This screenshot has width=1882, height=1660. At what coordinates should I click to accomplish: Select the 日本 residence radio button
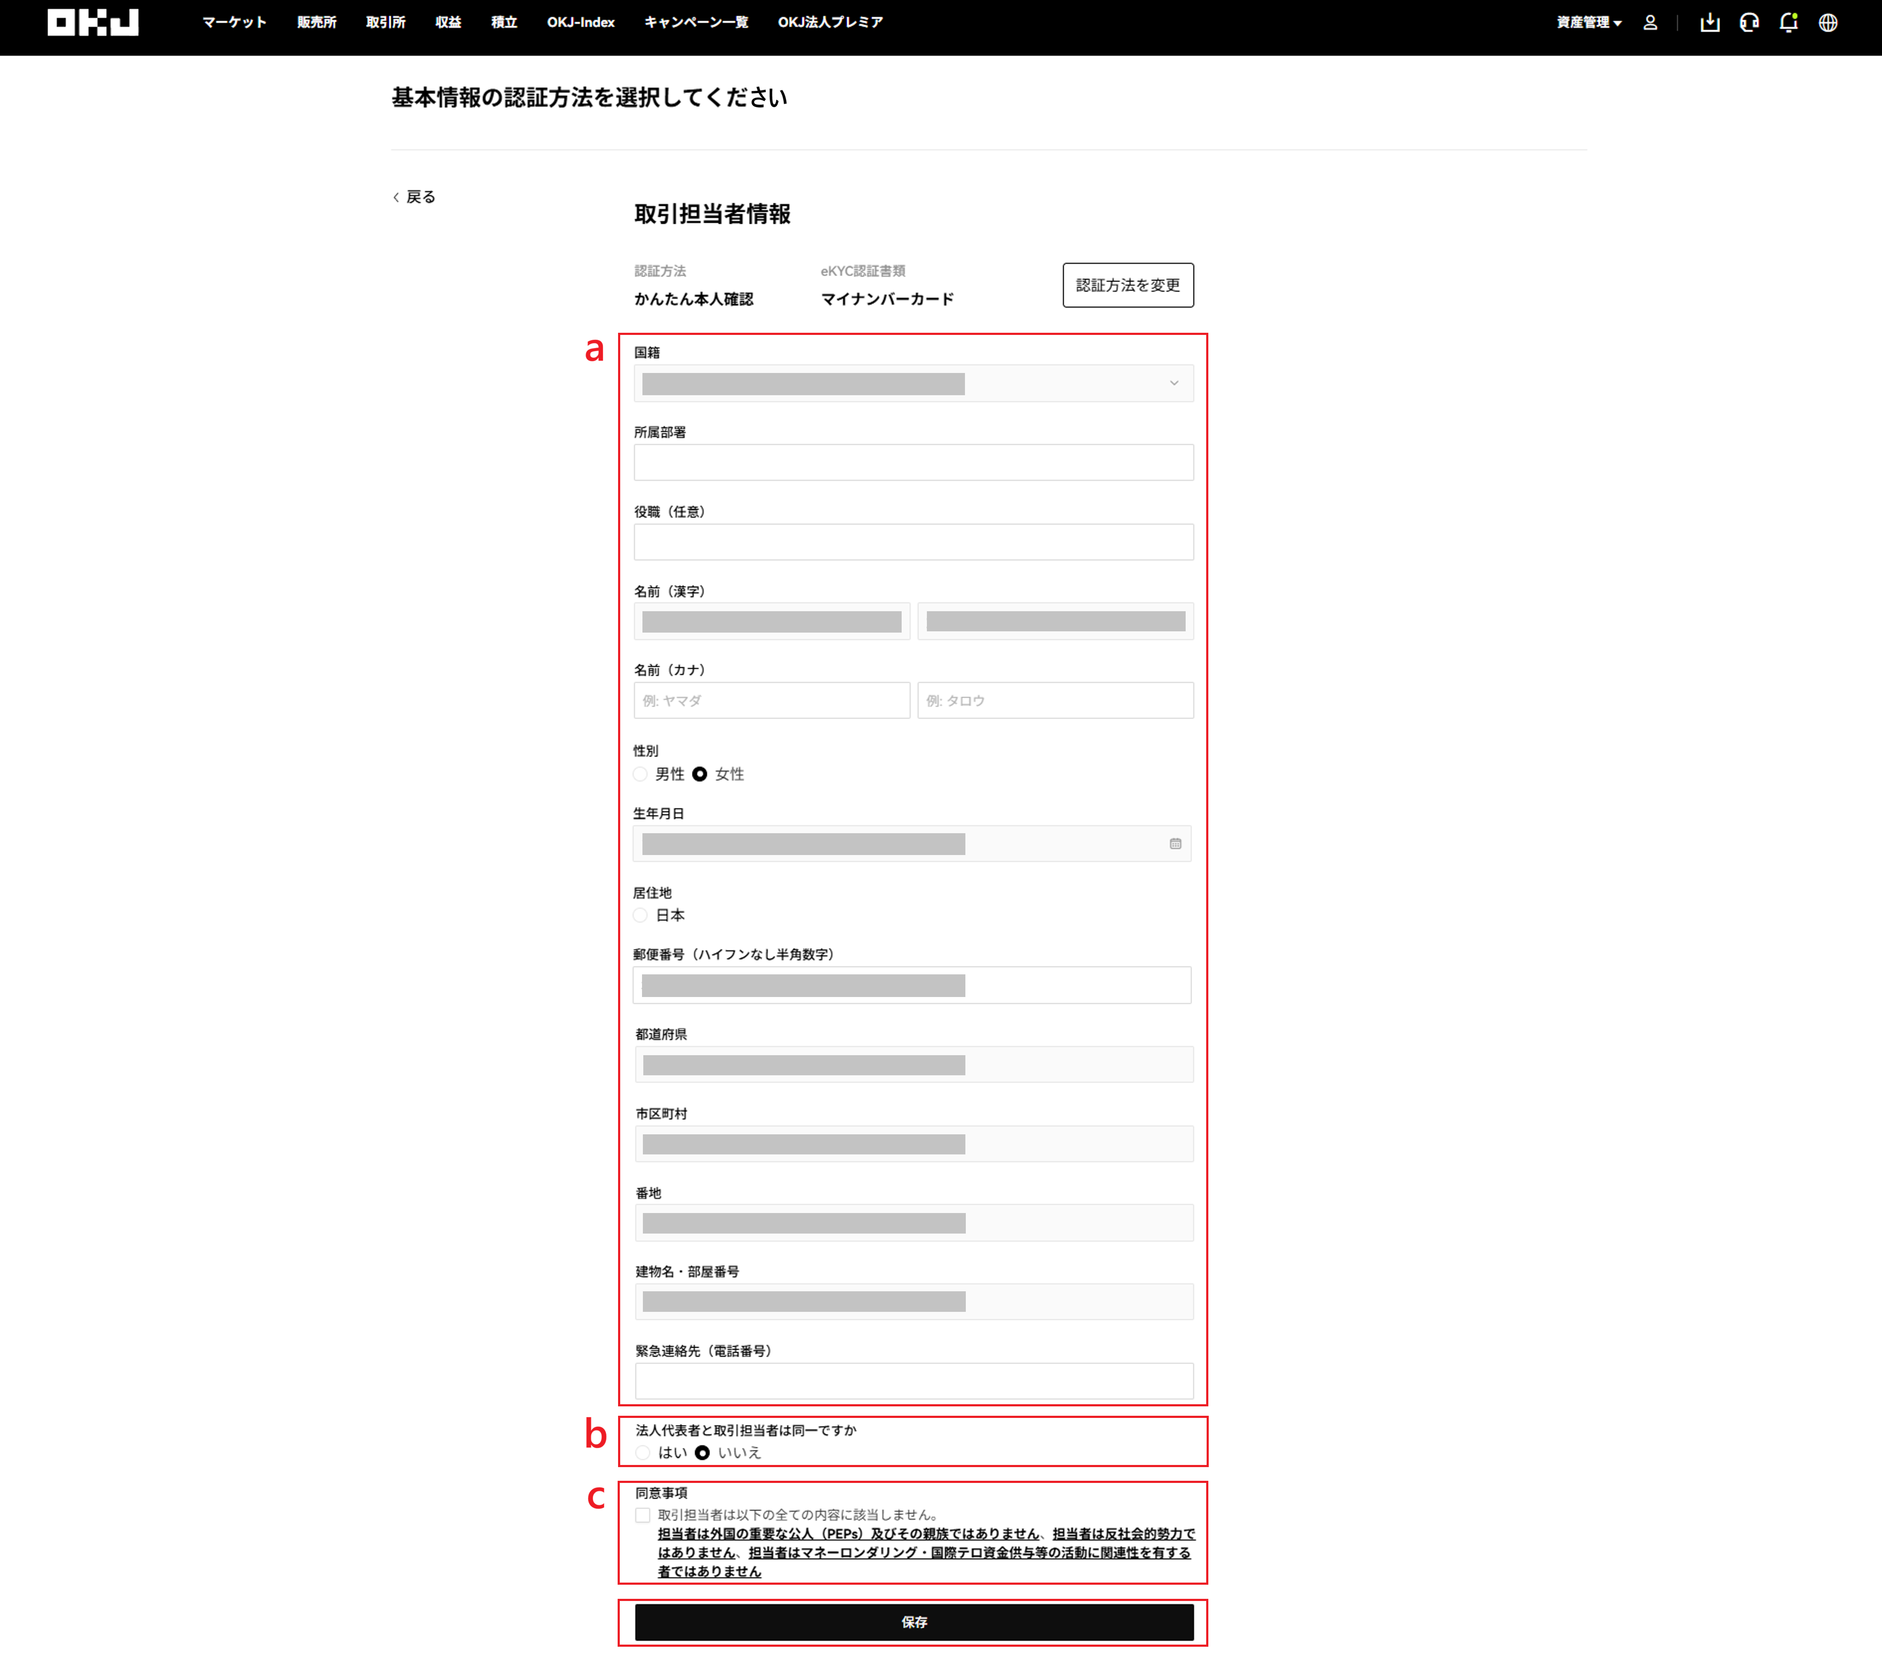tap(641, 915)
